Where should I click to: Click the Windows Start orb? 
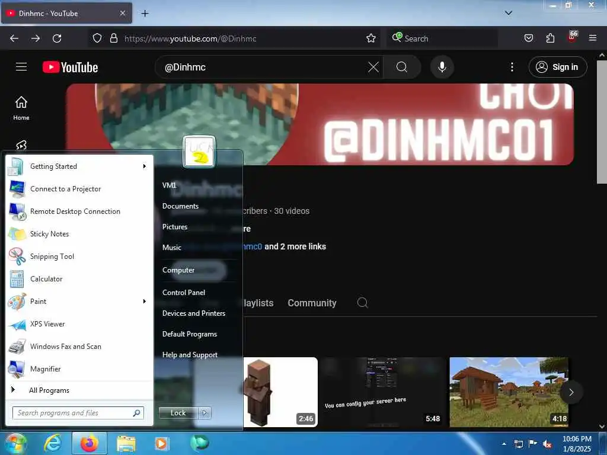coord(16,443)
